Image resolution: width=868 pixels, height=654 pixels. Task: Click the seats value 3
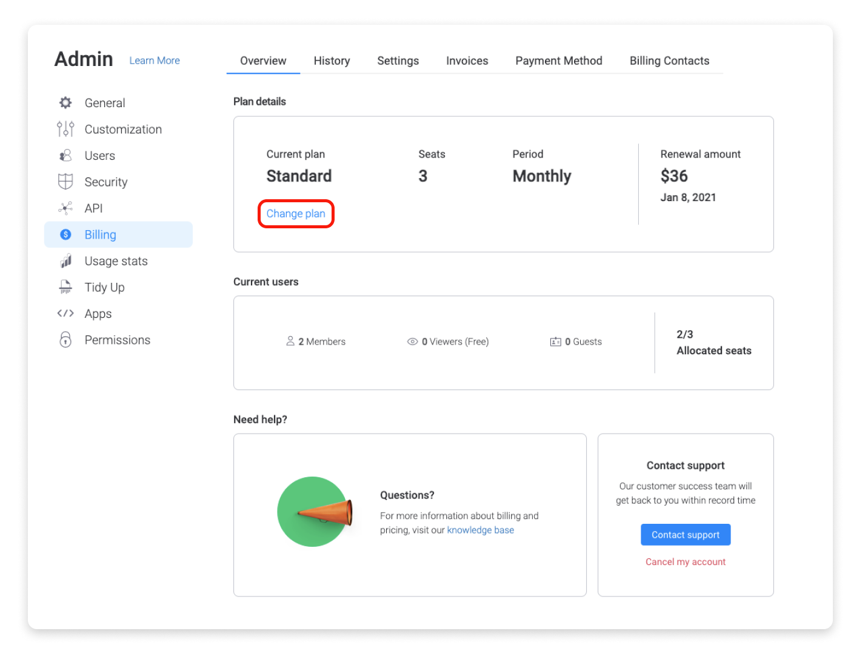click(423, 176)
